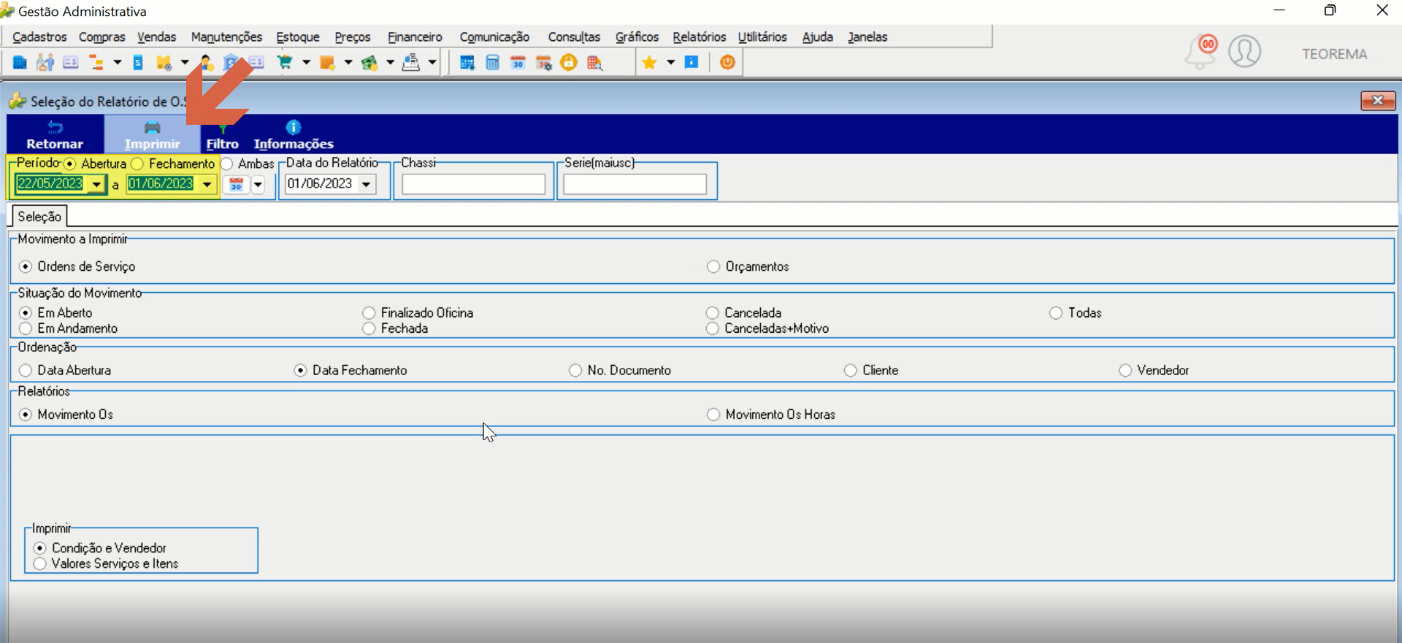Click the orange power toolbar icon
1402x643 pixels.
tap(727, 62)
